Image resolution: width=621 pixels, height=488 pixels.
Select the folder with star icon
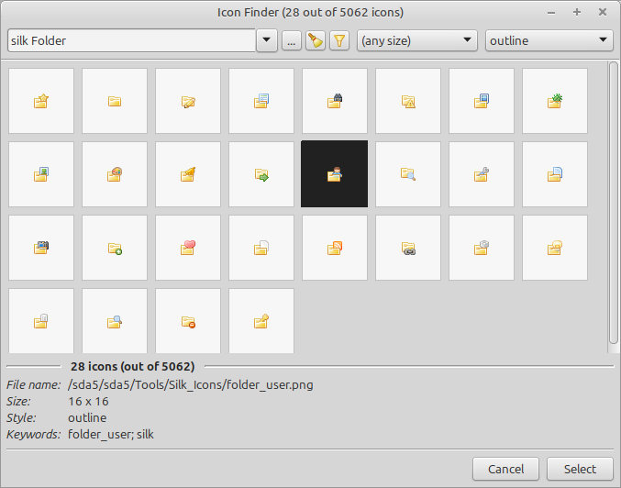click(x=41, y=101)
